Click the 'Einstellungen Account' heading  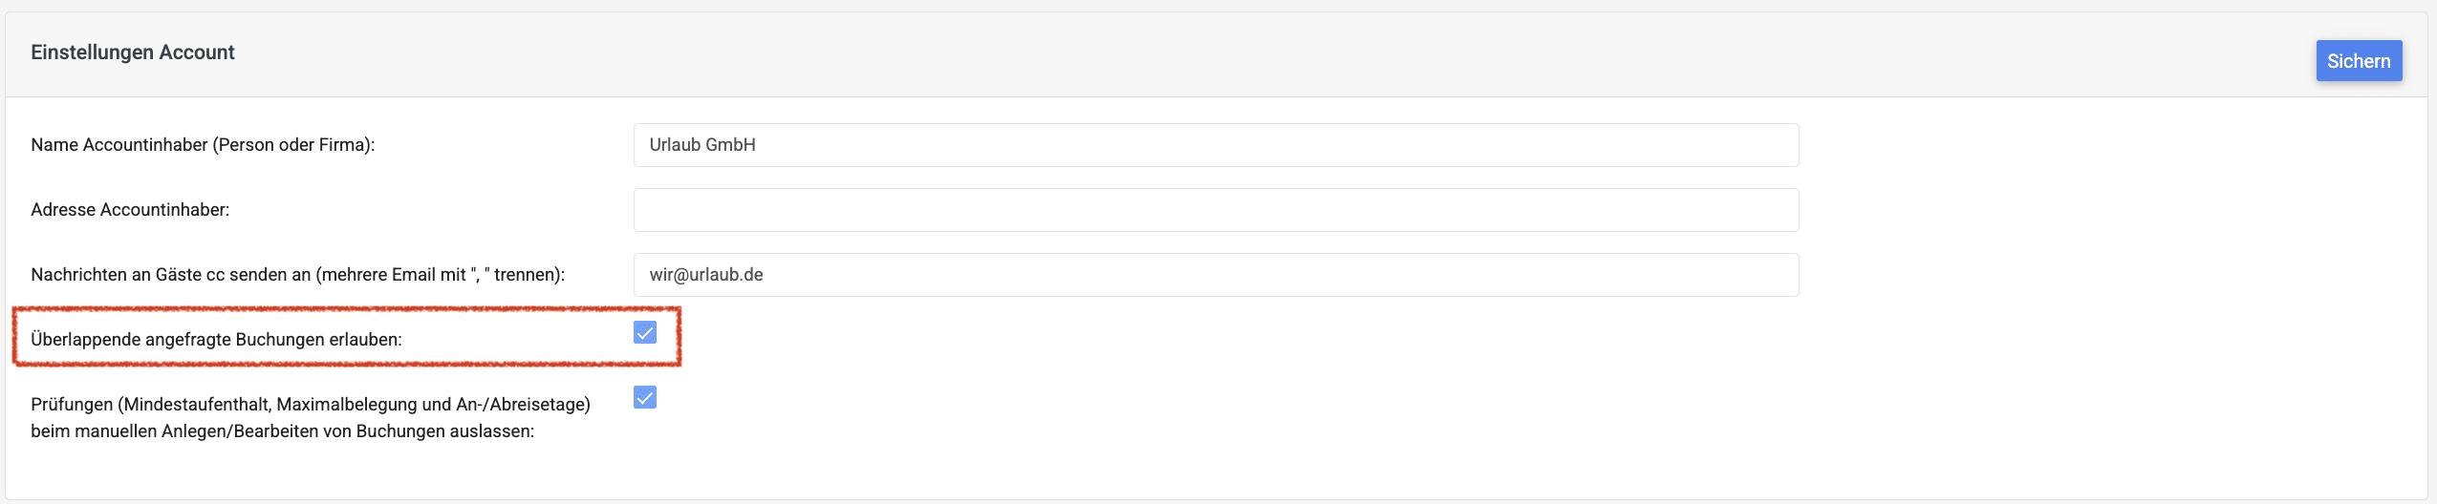(133, 52)
